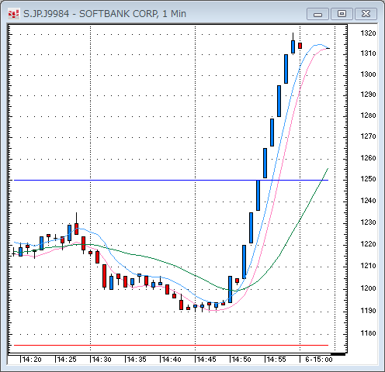This screenshot has width=385, height=372.
Task: Click the 1300 price axis label
Action: [x=368, y=74]
